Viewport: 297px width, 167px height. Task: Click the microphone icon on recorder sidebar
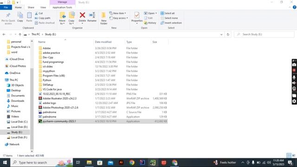(x=294, y=77)
